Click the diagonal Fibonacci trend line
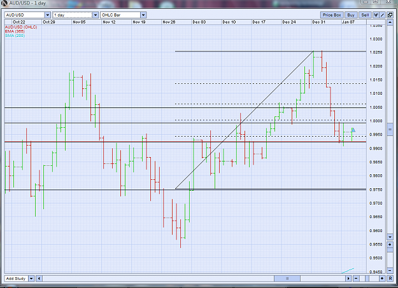Image resolution: width=398 pixels, height=288 pixels. (245, 120)
